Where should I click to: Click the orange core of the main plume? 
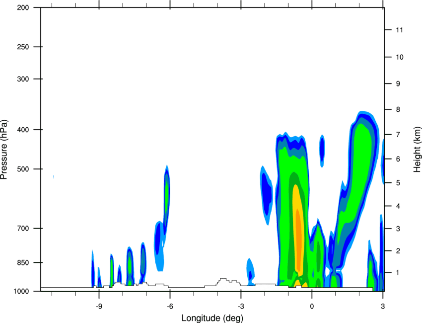click(299, 240)
